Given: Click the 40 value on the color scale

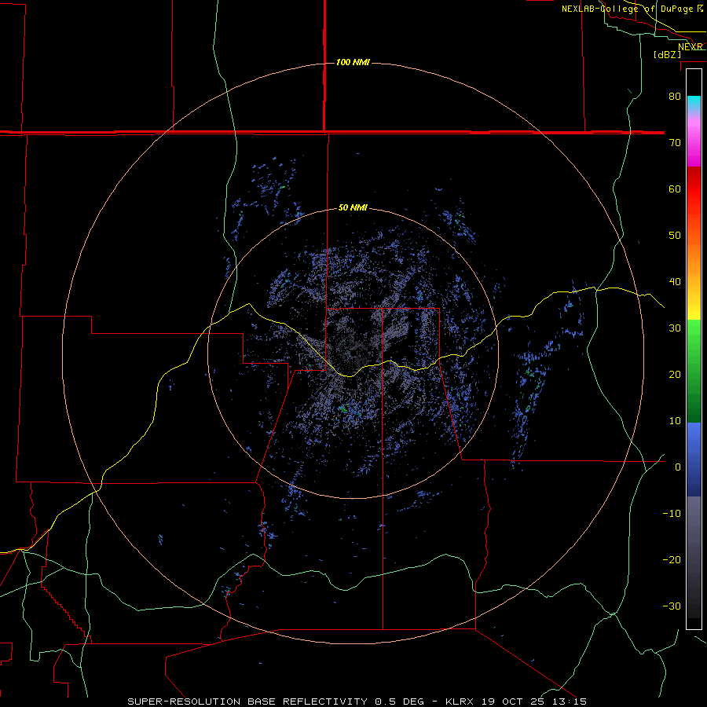Looking at the screenshot, I should pos(675,282).
